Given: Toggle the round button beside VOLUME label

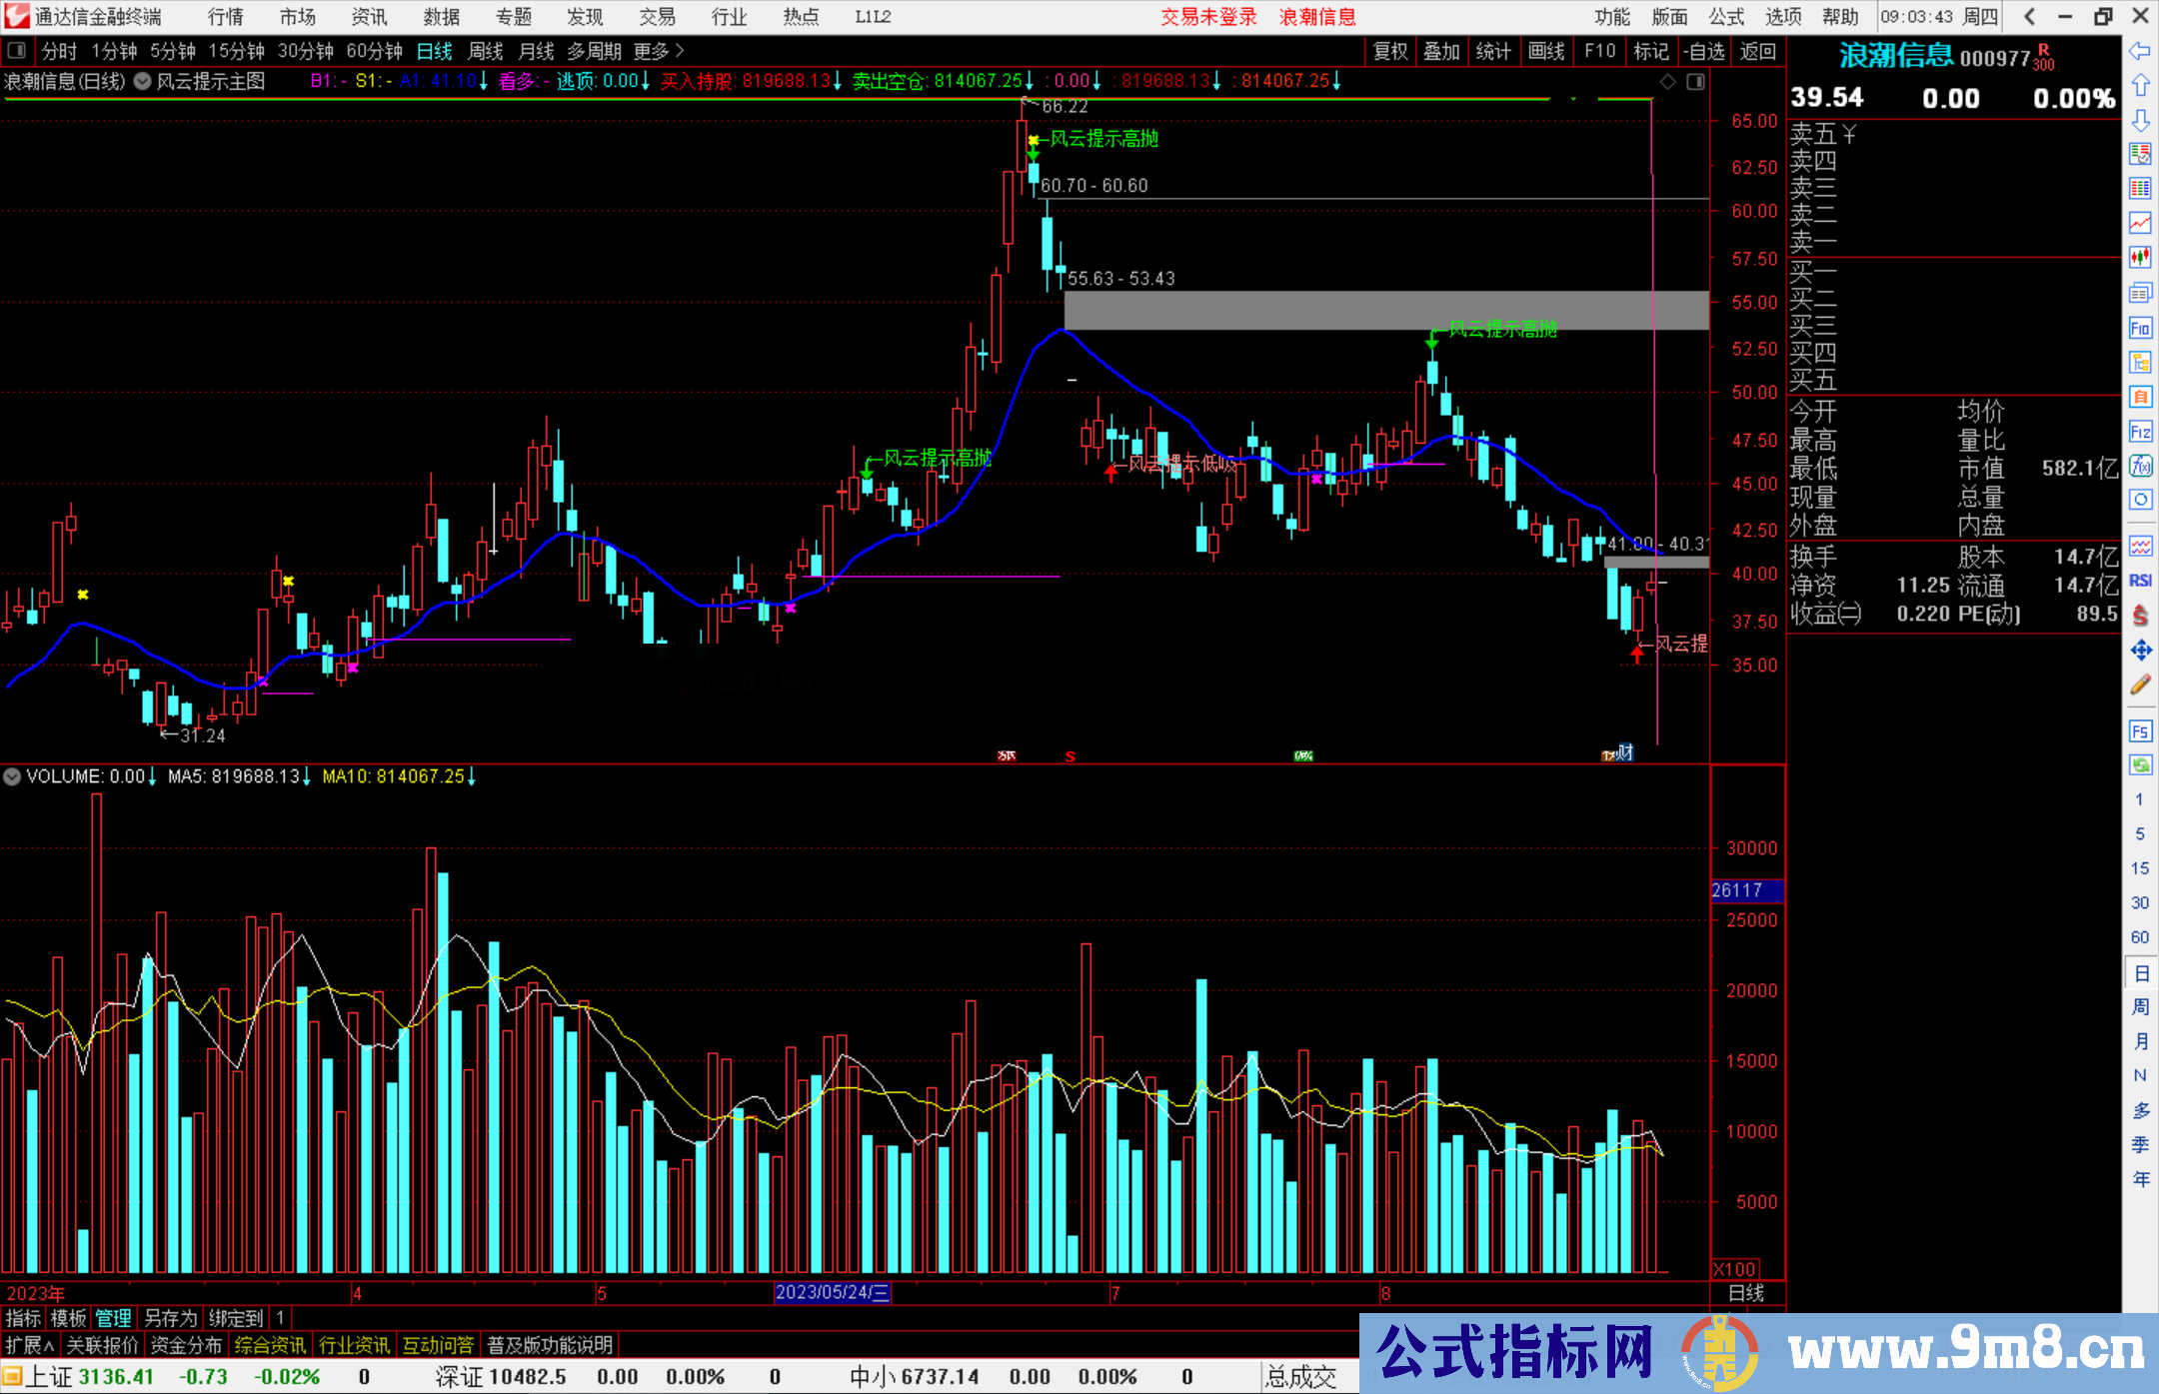Looking at the screenshot, I should click(x=12, y=776).
